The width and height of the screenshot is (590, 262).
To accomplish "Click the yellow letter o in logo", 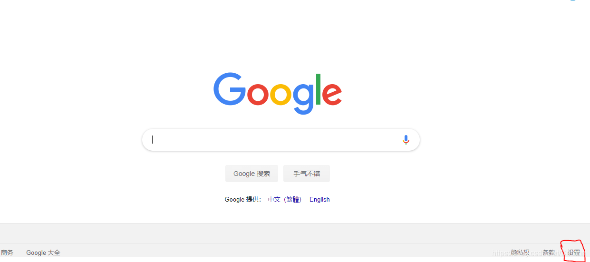I will click(x=280, y=94).
